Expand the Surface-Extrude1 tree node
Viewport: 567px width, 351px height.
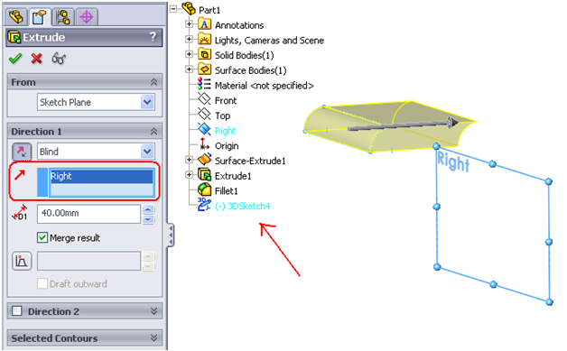(x=189, y=160)
